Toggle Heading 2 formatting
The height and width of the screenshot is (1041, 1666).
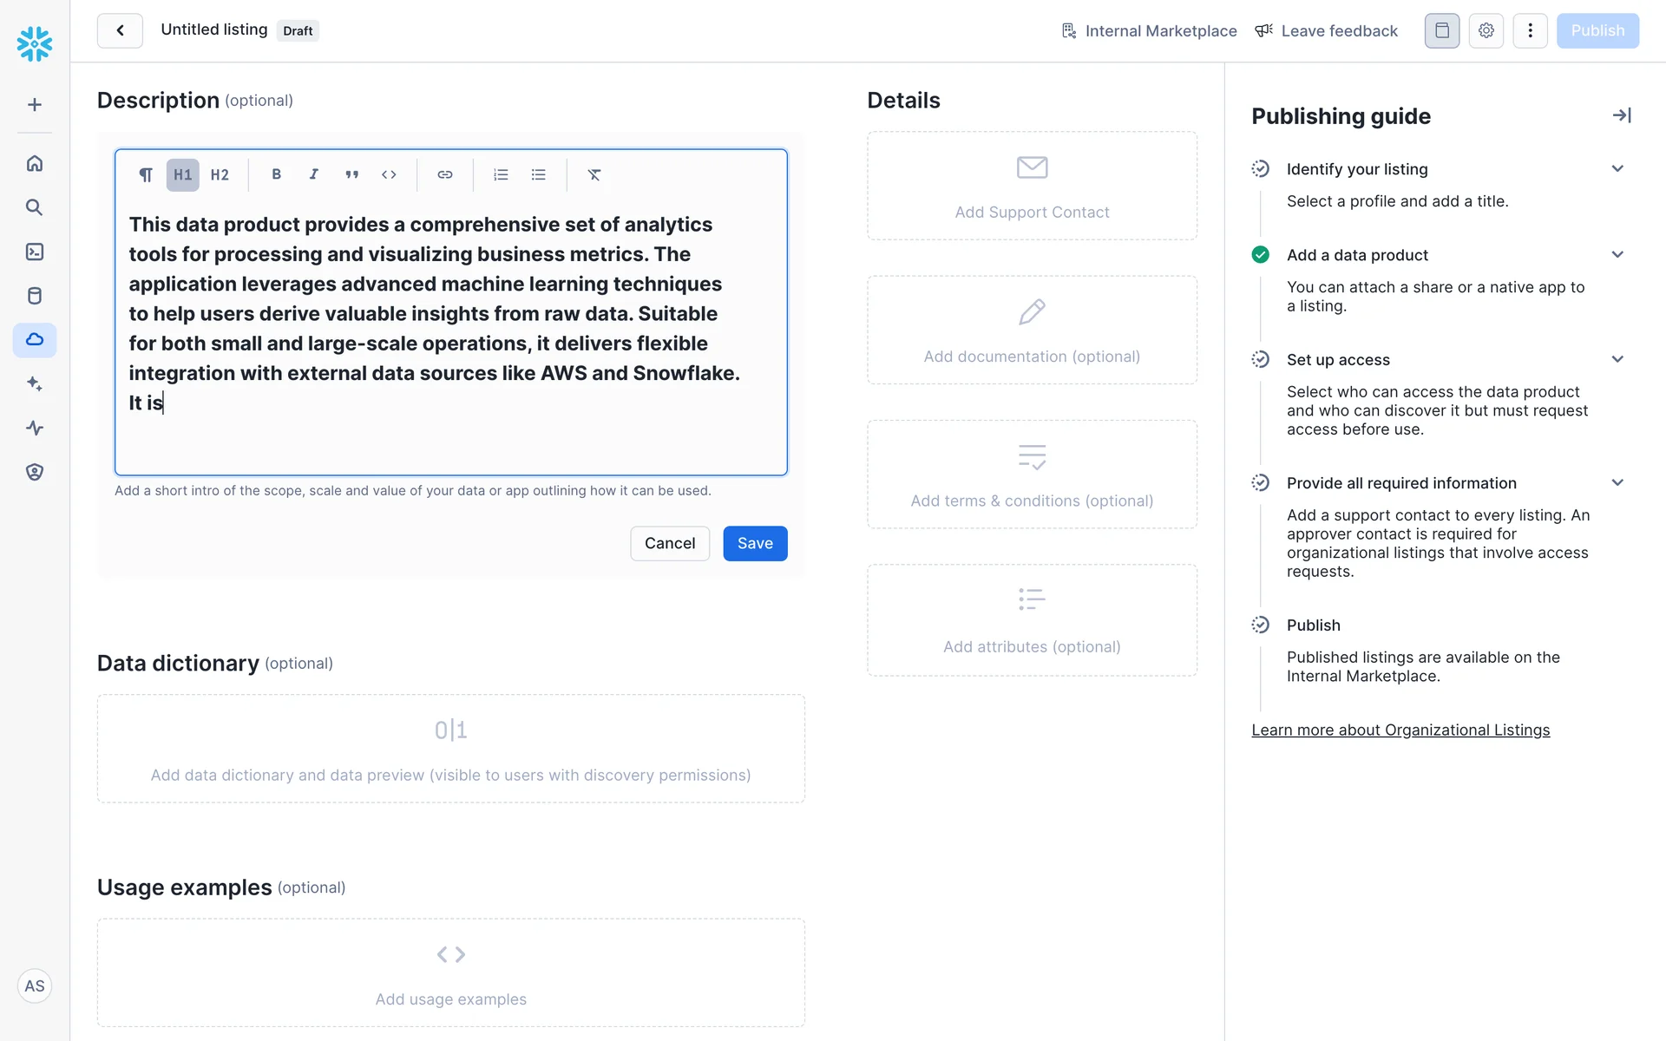point(220,174)
